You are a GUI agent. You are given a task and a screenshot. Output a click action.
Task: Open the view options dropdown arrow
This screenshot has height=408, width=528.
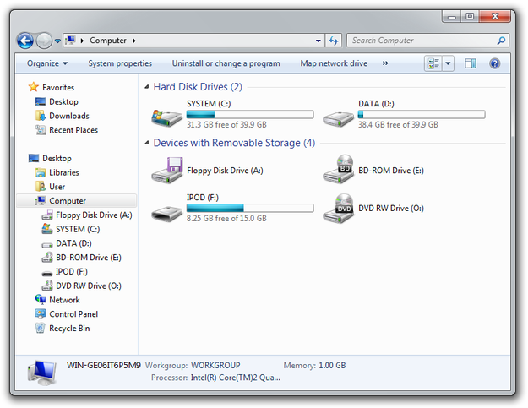point(448,63)
